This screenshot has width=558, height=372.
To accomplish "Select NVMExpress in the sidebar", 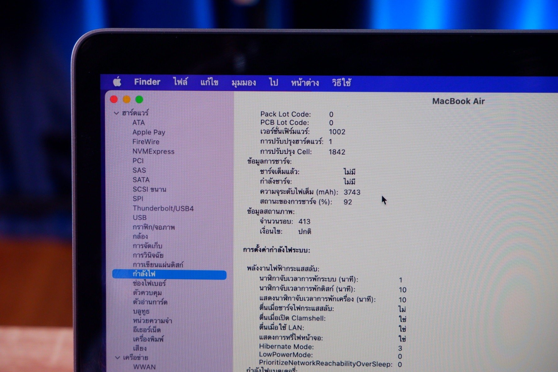I will click(153, 151).
